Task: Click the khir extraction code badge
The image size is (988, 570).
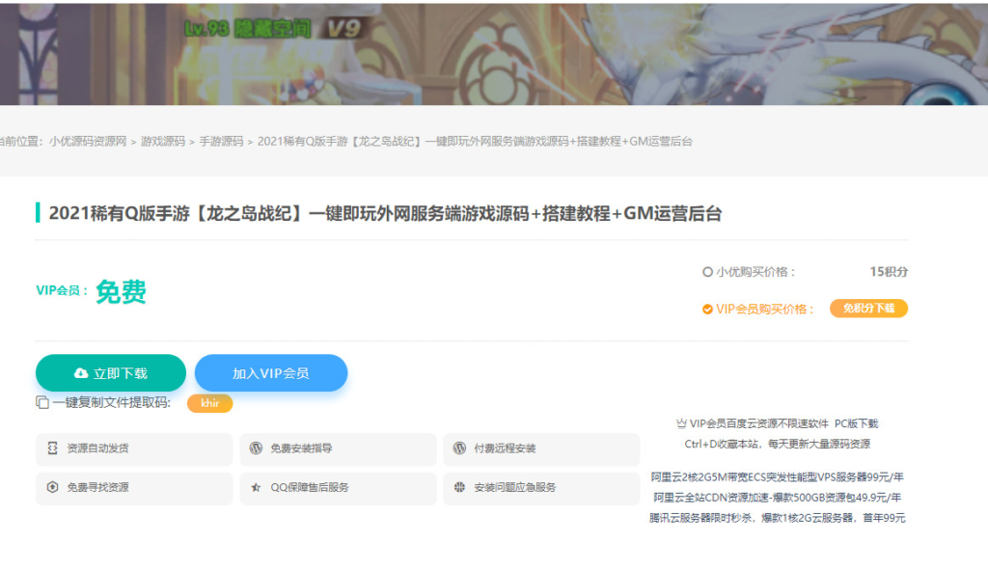Action: coord(209,403)
